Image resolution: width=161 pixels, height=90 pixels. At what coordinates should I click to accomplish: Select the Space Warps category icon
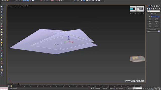[x=157, y=9]
